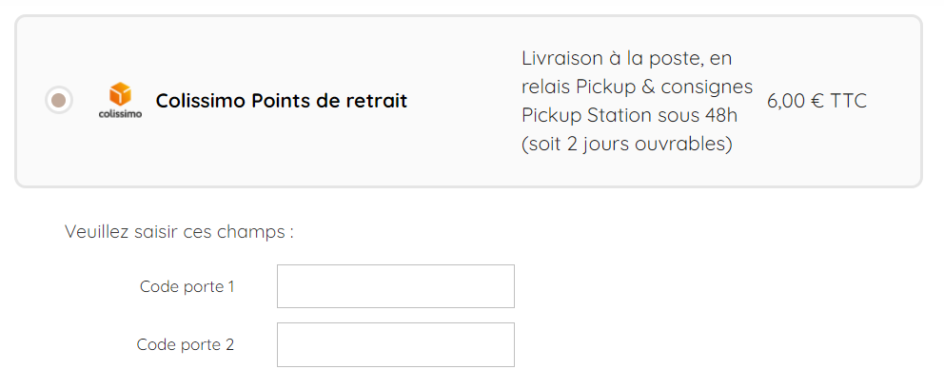This screenshot has width=944, height=389.
Task: Click the bold Colissimo Points de retrait title
Action: pyautogui.click(x=281, y=101)
